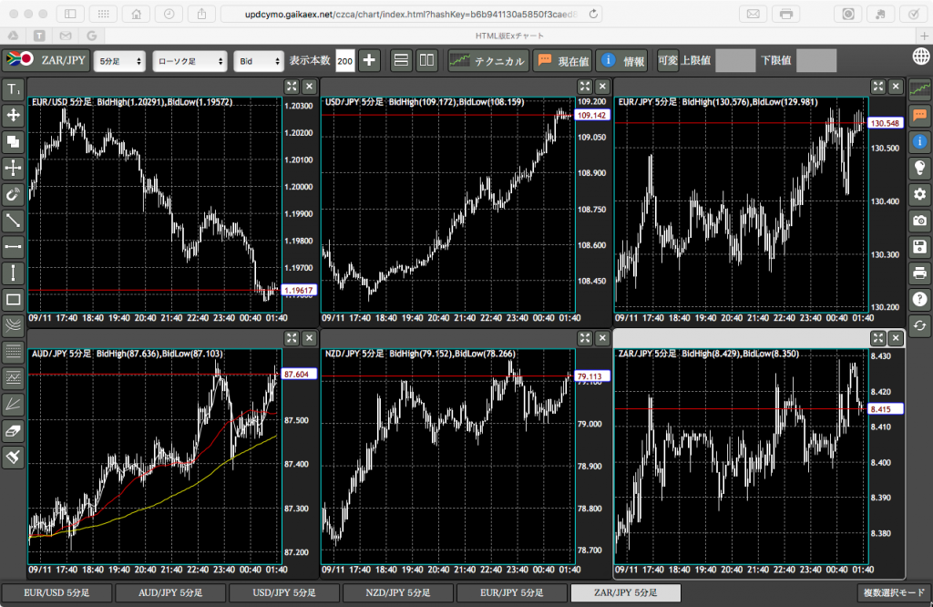Click the 上限値 upper limit field
The height and width of the screenshot is (607, 933).
click(x=734, y=61)
